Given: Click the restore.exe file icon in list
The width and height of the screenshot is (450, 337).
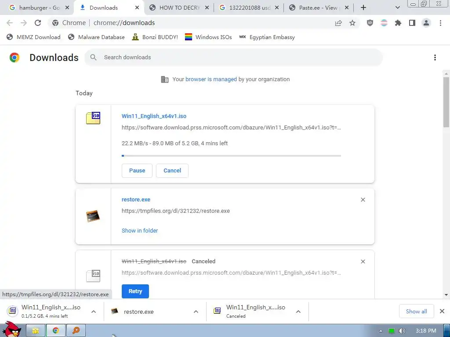Looking at the screenshot, I should click(x=93, y=216).
